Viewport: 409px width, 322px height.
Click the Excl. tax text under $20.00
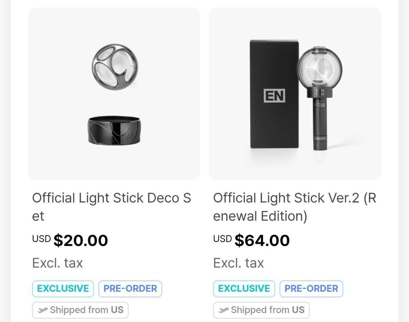(58, 263)
